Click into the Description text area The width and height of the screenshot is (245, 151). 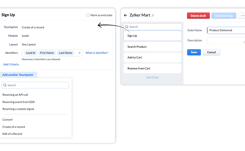pyautogui.click(x=226, y=40)
